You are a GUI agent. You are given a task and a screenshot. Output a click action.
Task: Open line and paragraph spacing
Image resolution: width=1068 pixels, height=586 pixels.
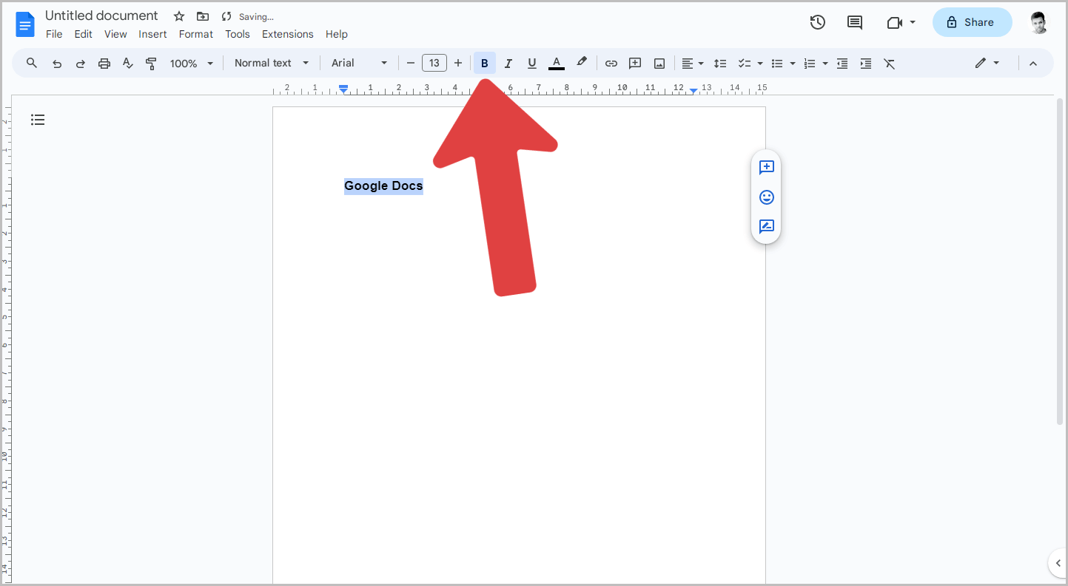click(720, 64)
